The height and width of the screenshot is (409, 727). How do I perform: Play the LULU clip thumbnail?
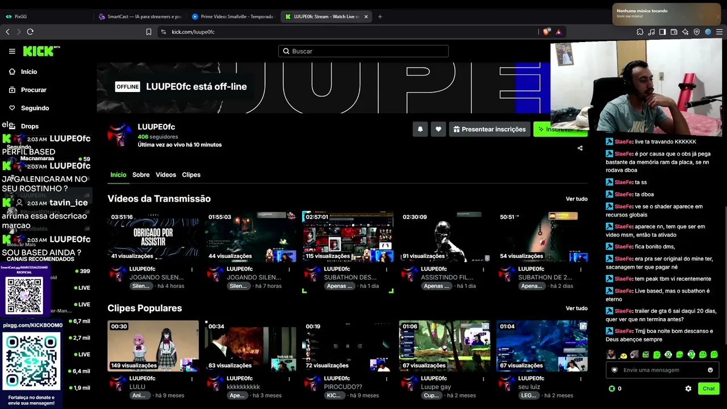(x=153, y=347)
